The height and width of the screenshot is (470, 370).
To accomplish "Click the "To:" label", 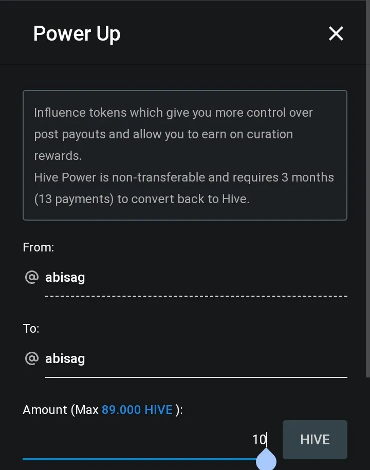I will pyautogui.click(x=31, y=328).
